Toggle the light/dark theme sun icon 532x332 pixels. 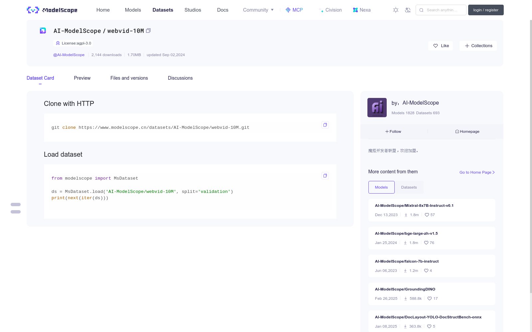(396, 10)
